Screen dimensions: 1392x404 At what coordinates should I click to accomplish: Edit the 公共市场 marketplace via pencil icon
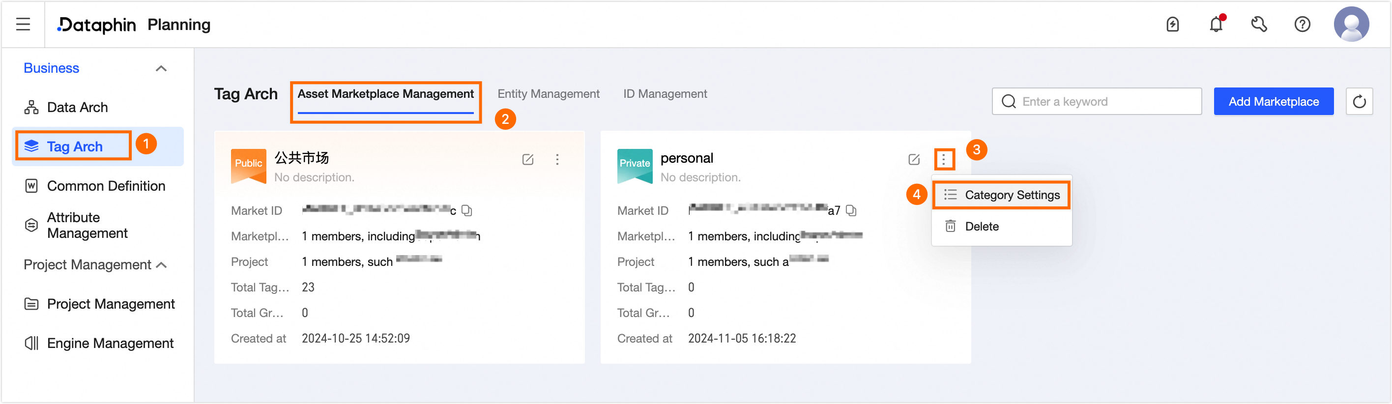[528, 159]
